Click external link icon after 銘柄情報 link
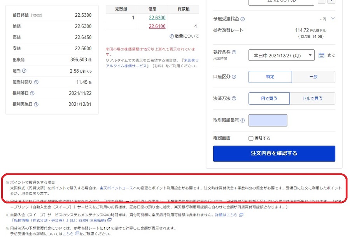 coord(109,220)
